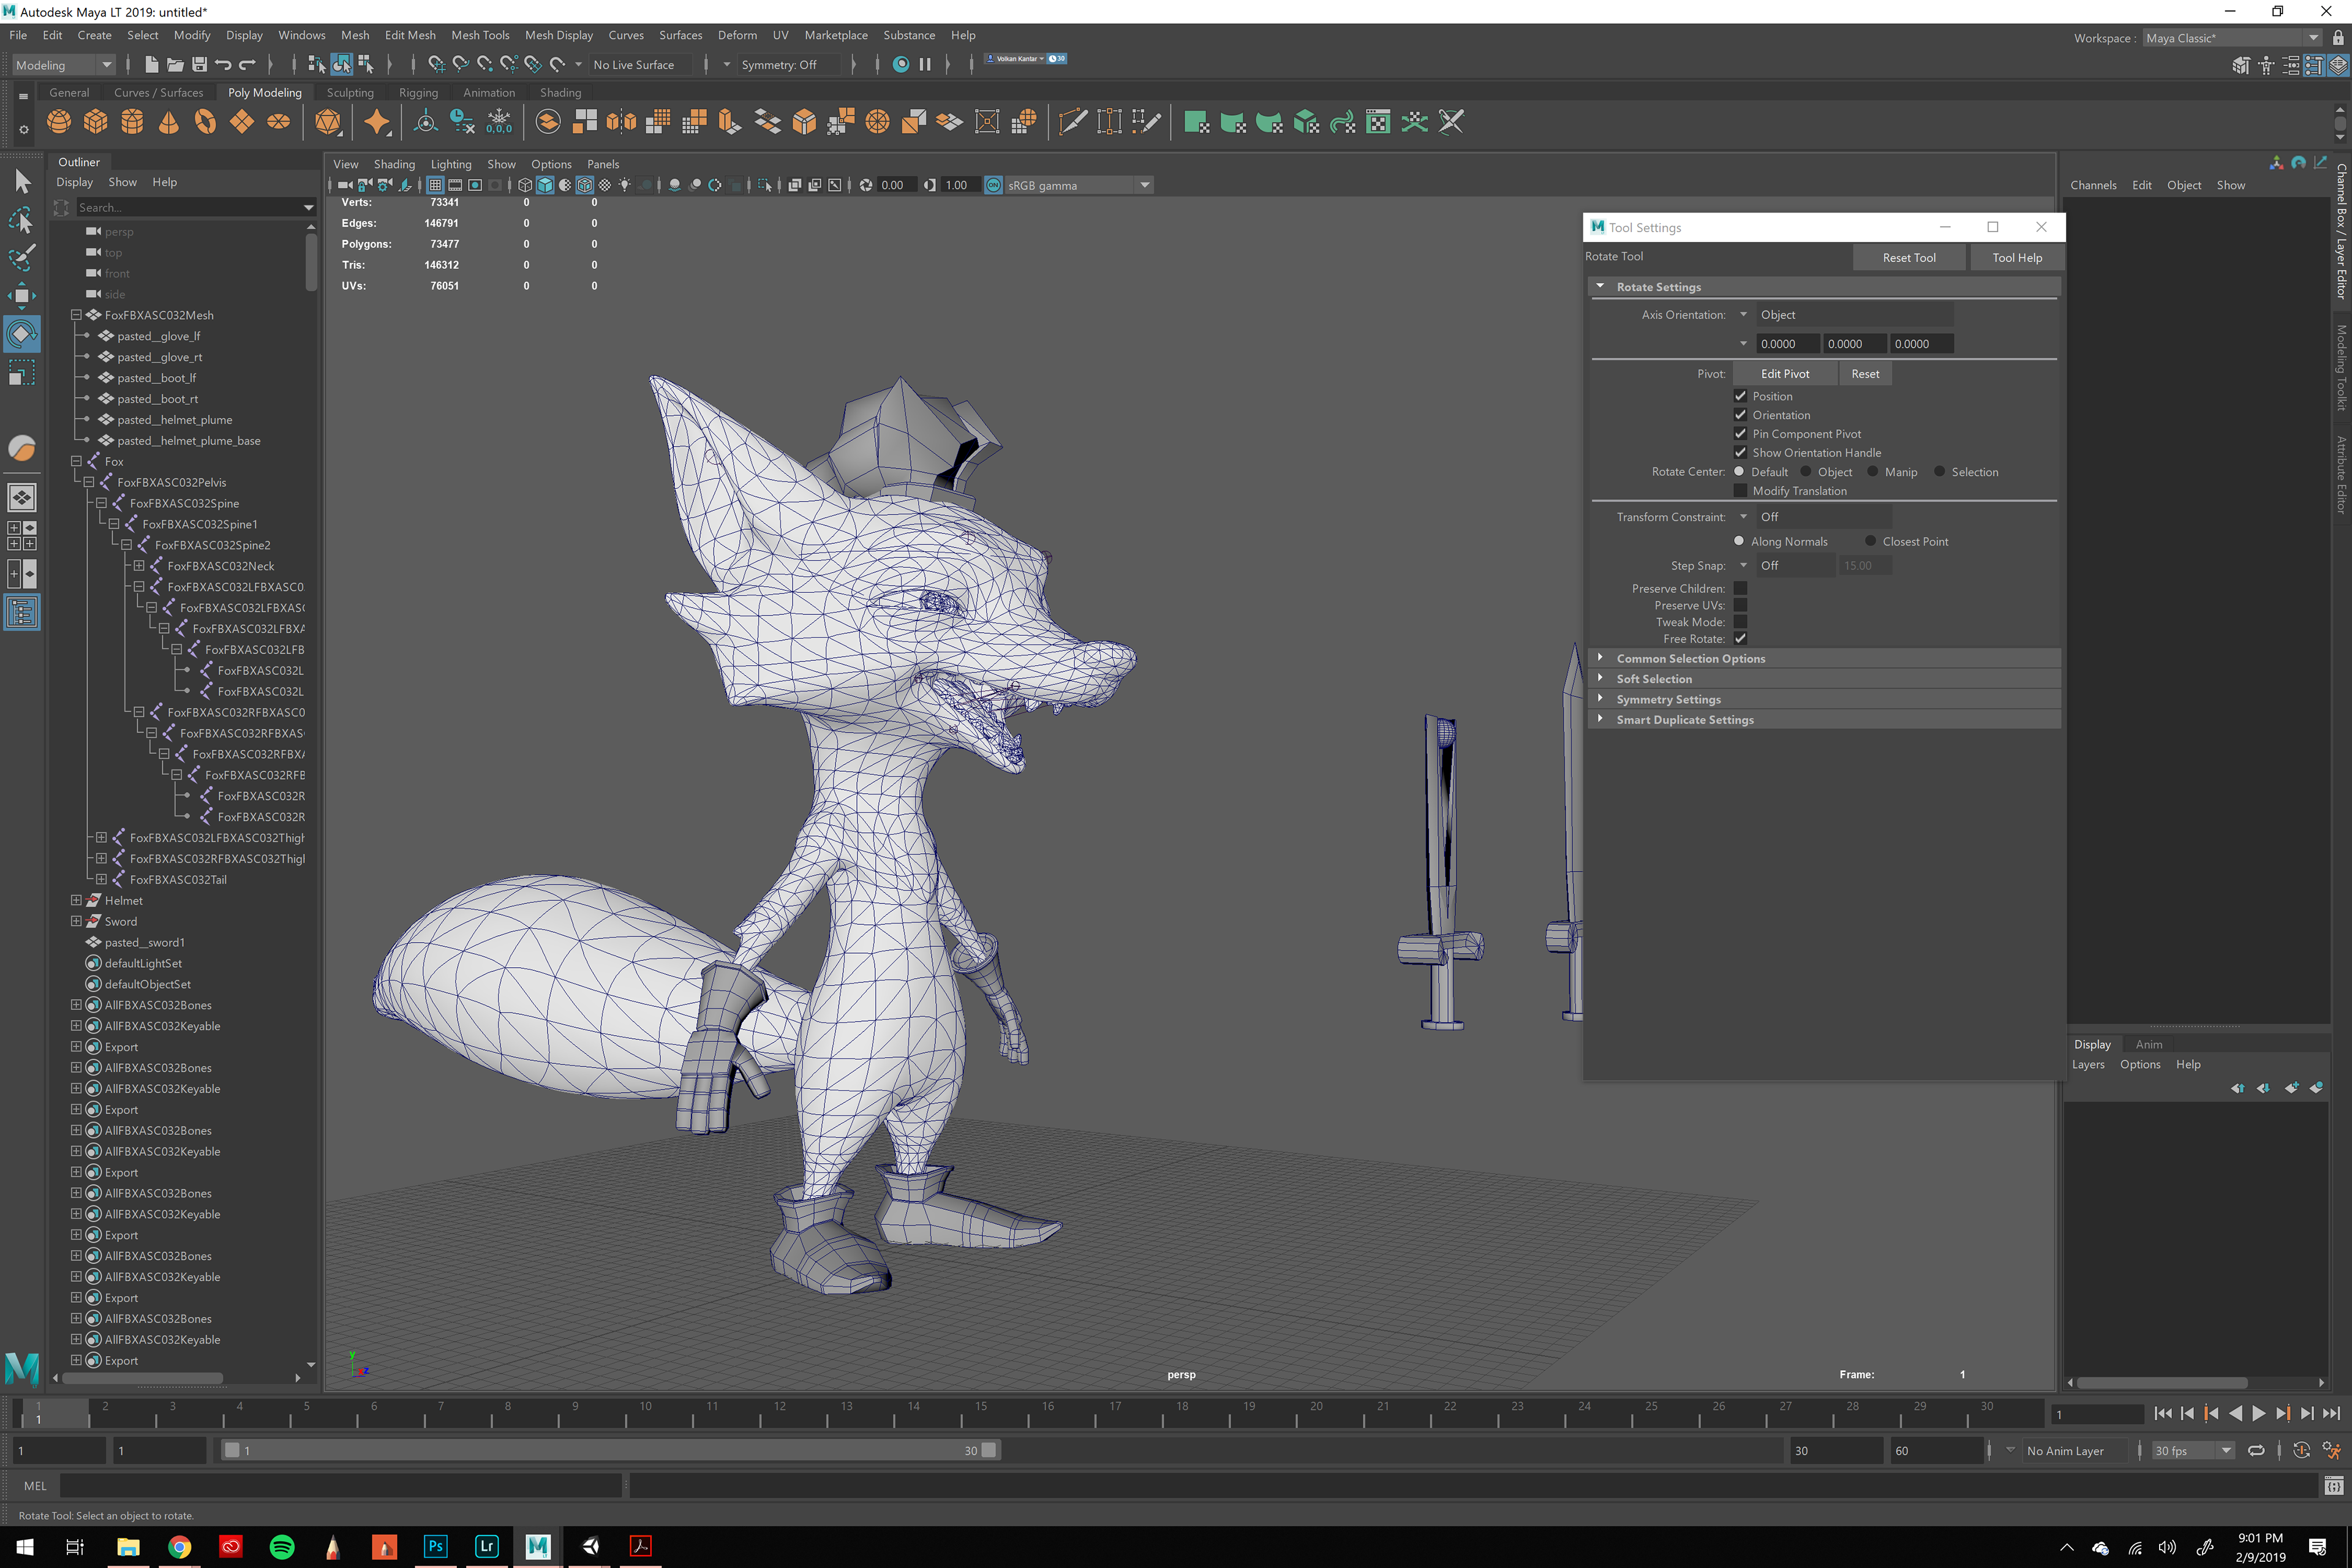Activate the Move tool
Viewport: 2352px width, 1568px height.
click(x=22, y=295)
